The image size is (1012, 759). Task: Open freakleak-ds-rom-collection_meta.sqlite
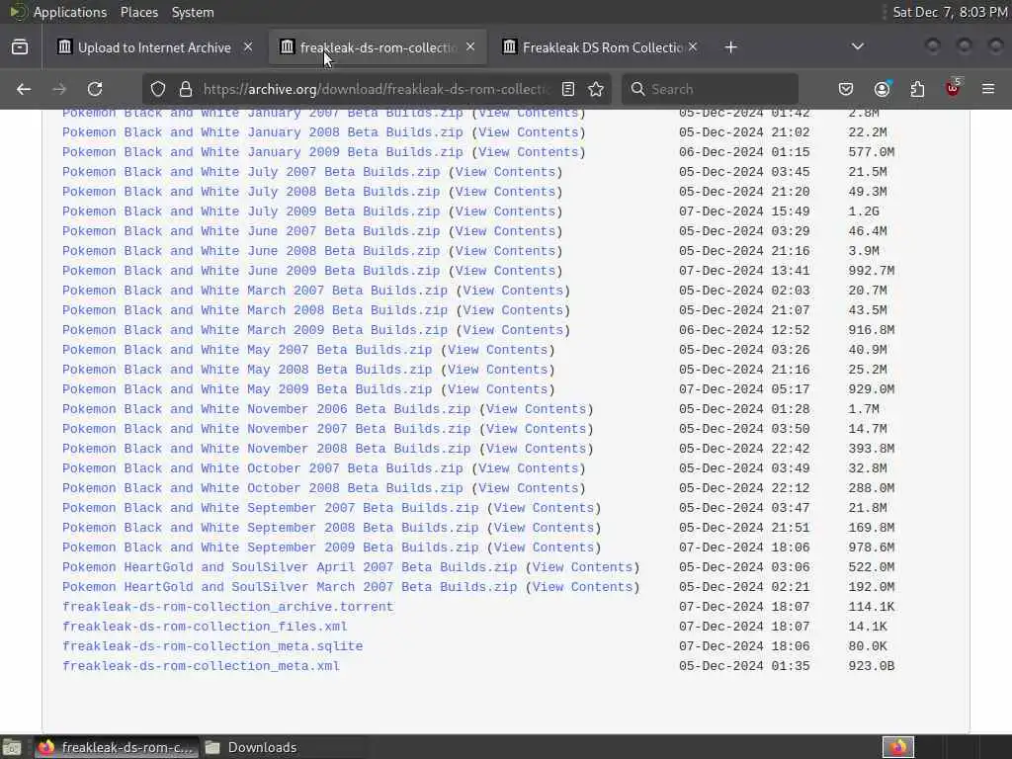click(x=211, y=646)
